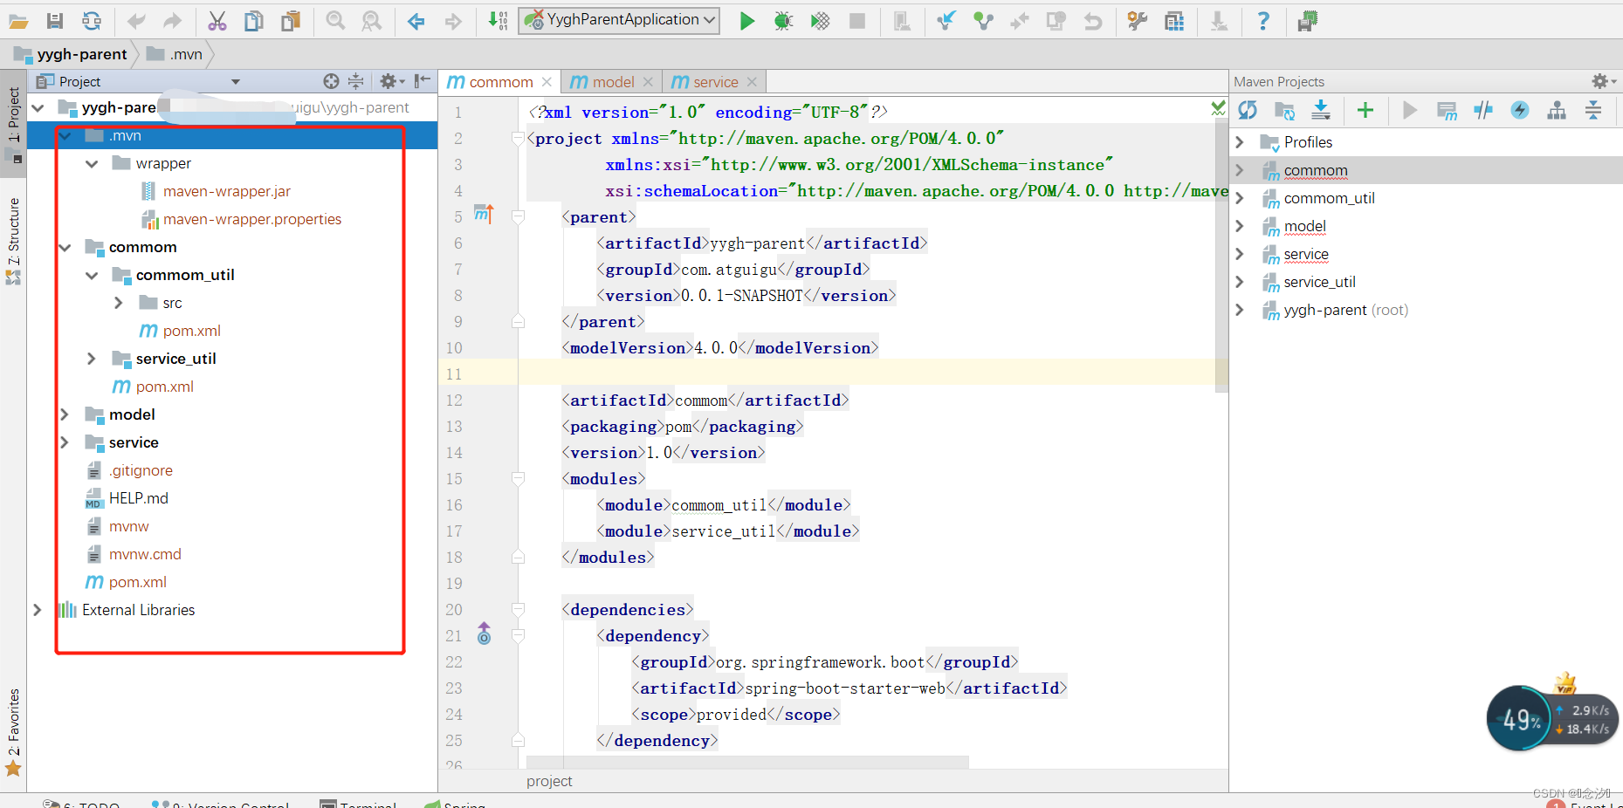Click the Open file toolbar icon

(18, 21)
